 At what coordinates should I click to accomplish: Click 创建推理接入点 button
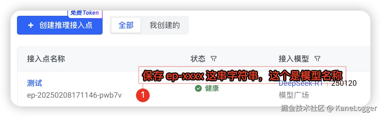(x=60, y=25)
